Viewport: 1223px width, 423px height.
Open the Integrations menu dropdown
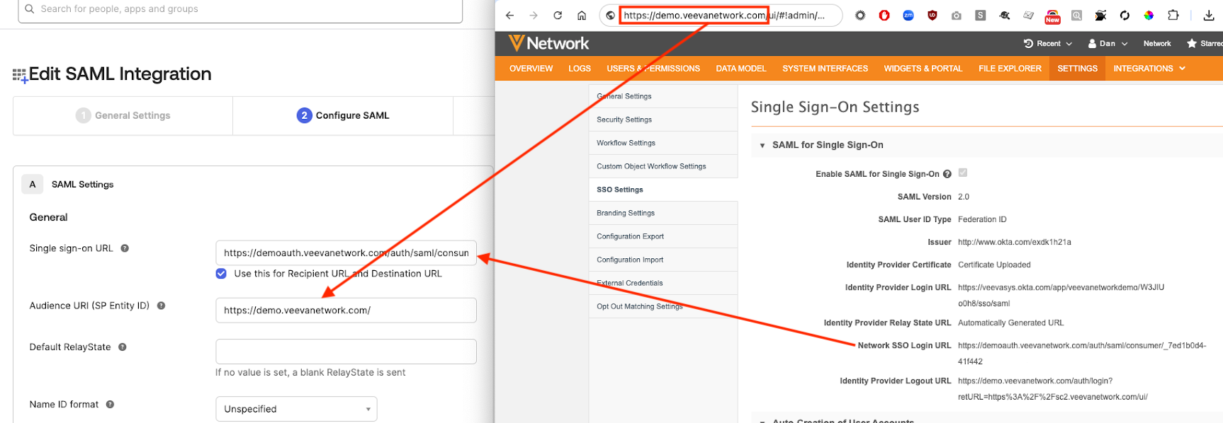(1149, 69)
